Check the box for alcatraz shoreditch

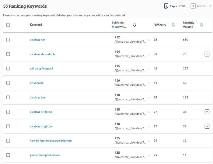pyautogui.click(x=8, y=54)
